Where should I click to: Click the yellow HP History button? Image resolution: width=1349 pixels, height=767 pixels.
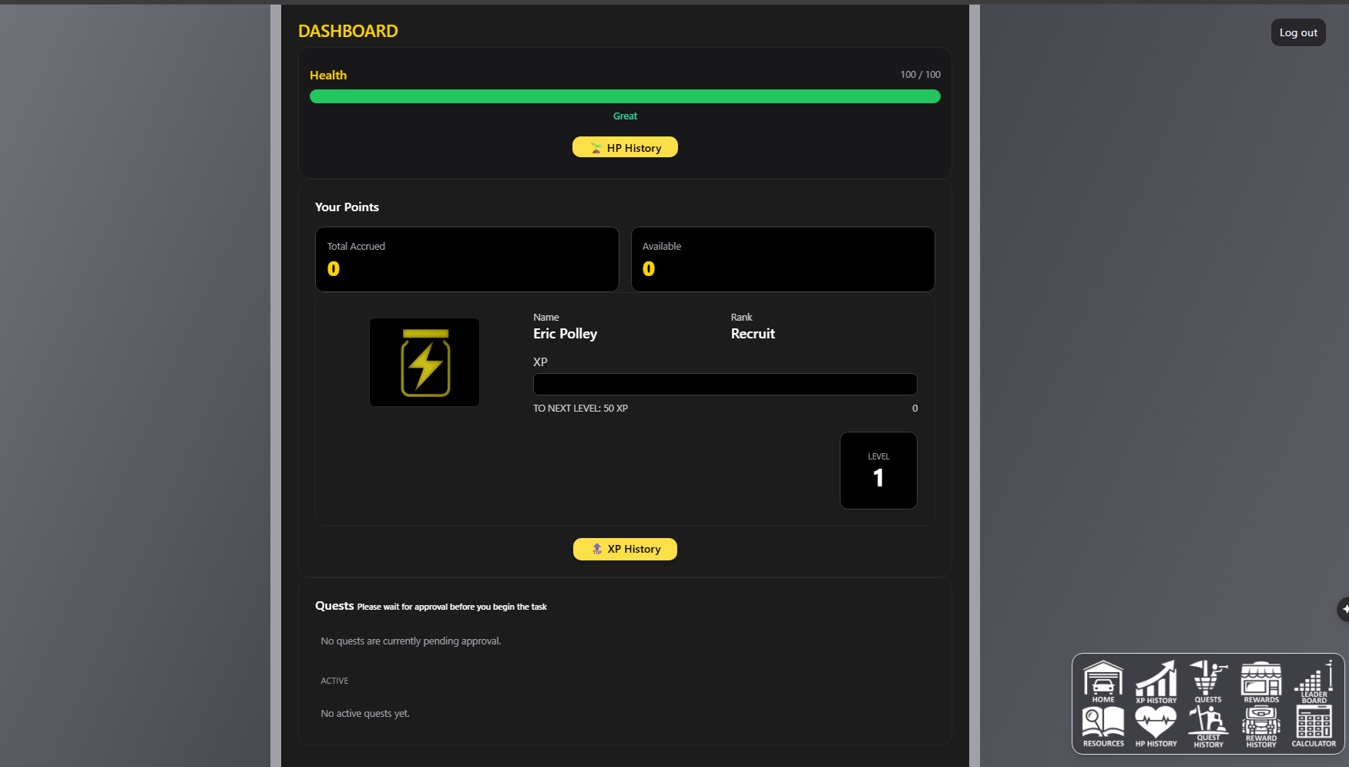(x=625, y=147)
